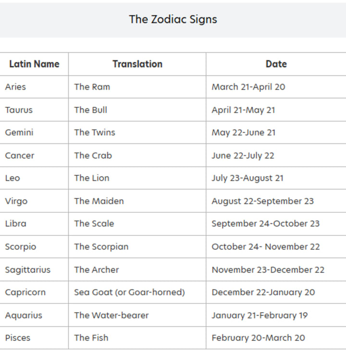Click the Date column header
The width and height of the screenshot is (346, 350).
pyautogui.click(x=276, y=64)
